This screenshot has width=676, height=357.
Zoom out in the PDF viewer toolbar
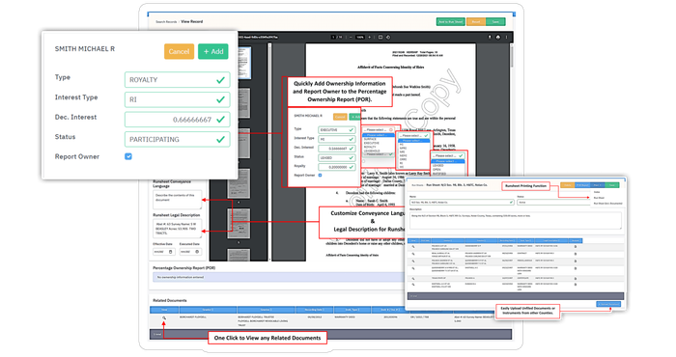351,37
